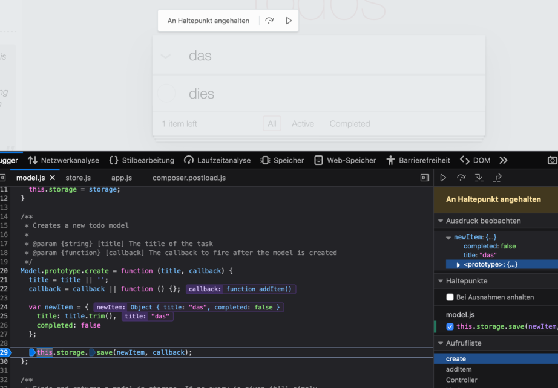Click the line 29 breakpoint gutter marker
This screenshot has height=388, width=558.
click(5, 352)
